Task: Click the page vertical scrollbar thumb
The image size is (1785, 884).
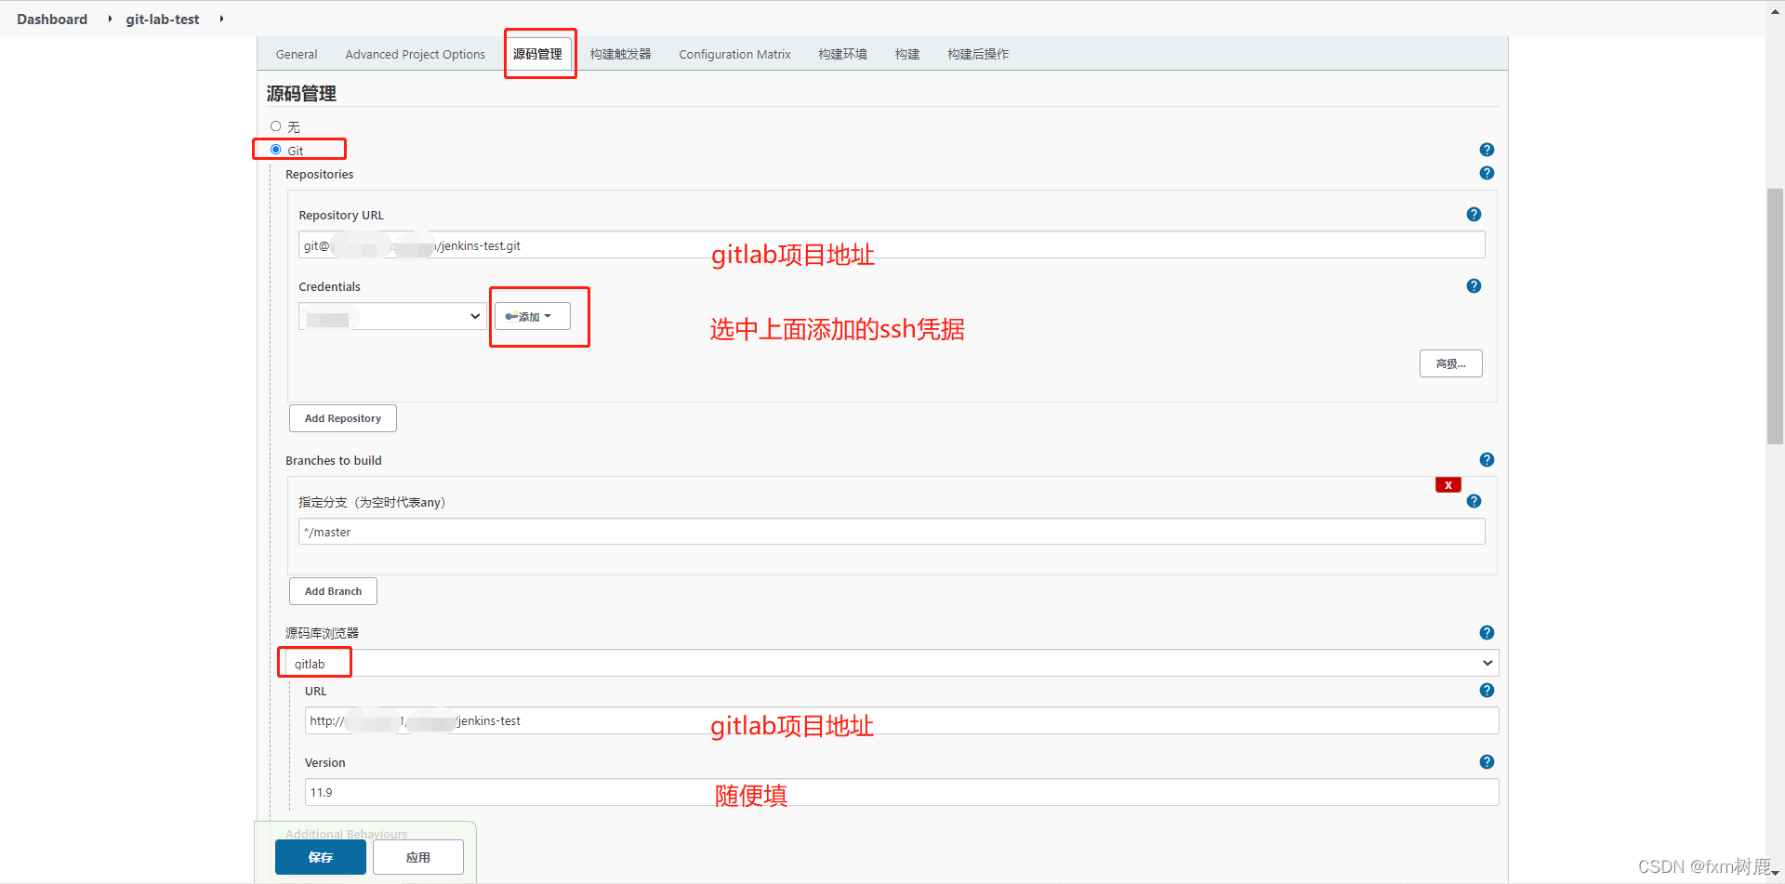Action: pyautogui.click(x=1775, y=316)
